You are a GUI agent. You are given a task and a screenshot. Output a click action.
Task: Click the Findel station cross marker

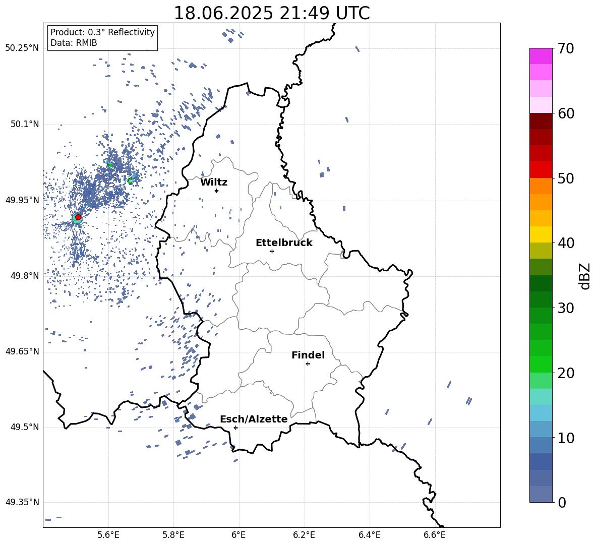click(308, 364)
